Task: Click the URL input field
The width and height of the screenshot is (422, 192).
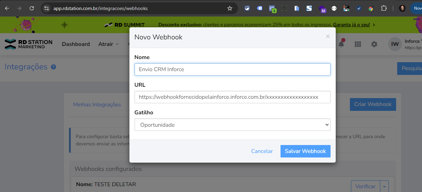Action: pyautogui.click(x=232, y=97)
